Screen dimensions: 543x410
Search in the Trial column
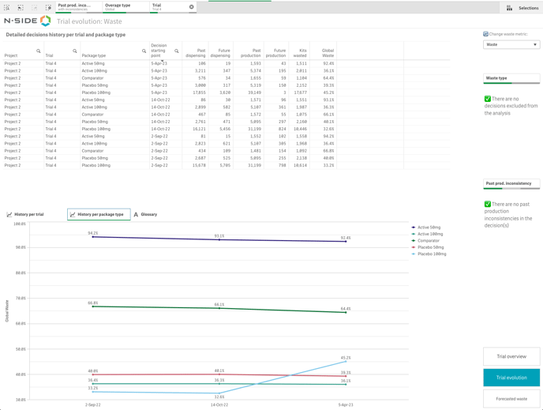(x=75, y=51)
